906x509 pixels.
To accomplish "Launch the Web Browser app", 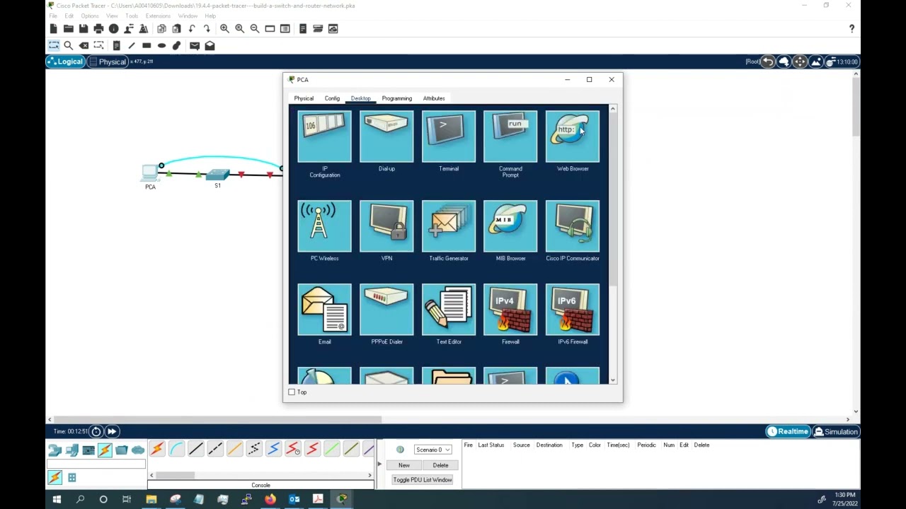I will tap(573, 137).
